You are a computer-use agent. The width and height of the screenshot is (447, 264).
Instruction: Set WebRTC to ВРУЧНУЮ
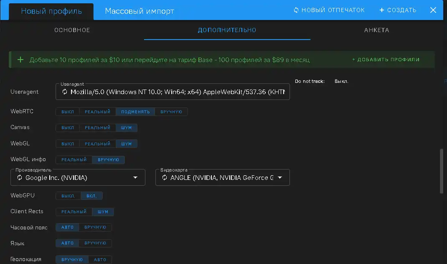pos(171,112)
